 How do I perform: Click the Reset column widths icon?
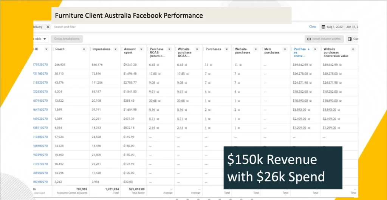[309, 39]
